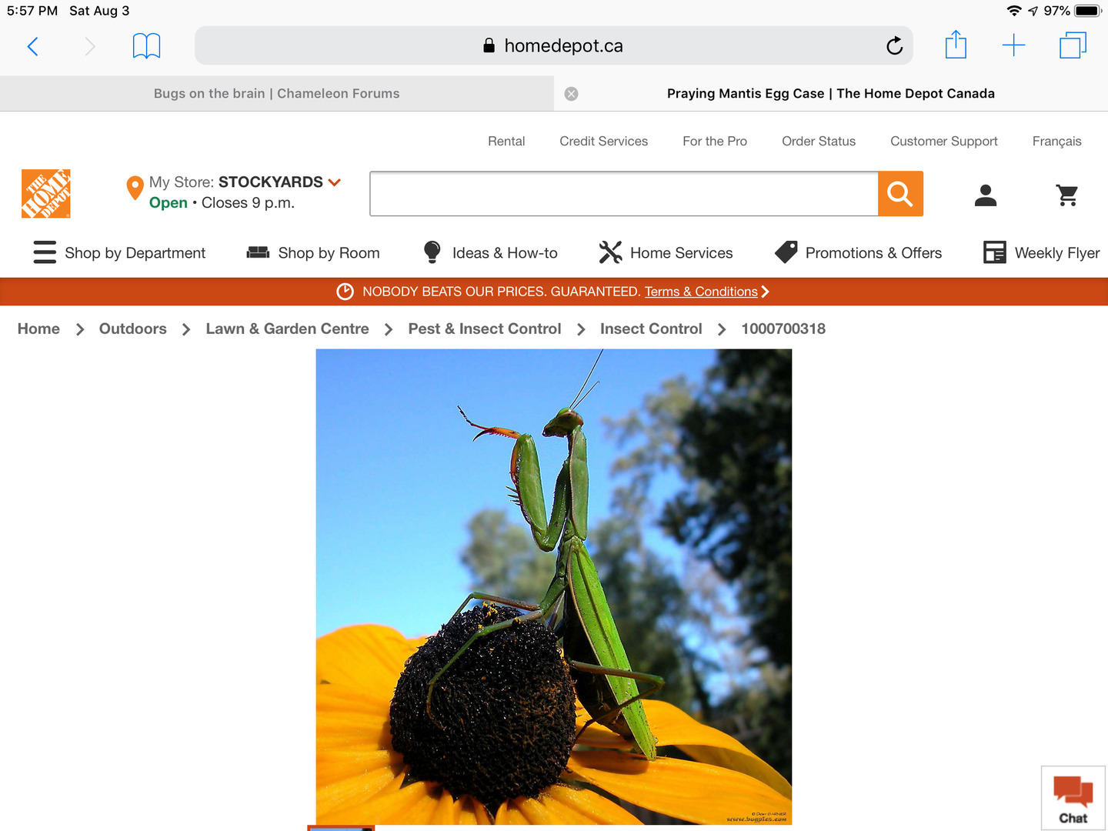Click the orange search magnifier button
Viewport: 1108px width, 831px height.
point(900,194)
